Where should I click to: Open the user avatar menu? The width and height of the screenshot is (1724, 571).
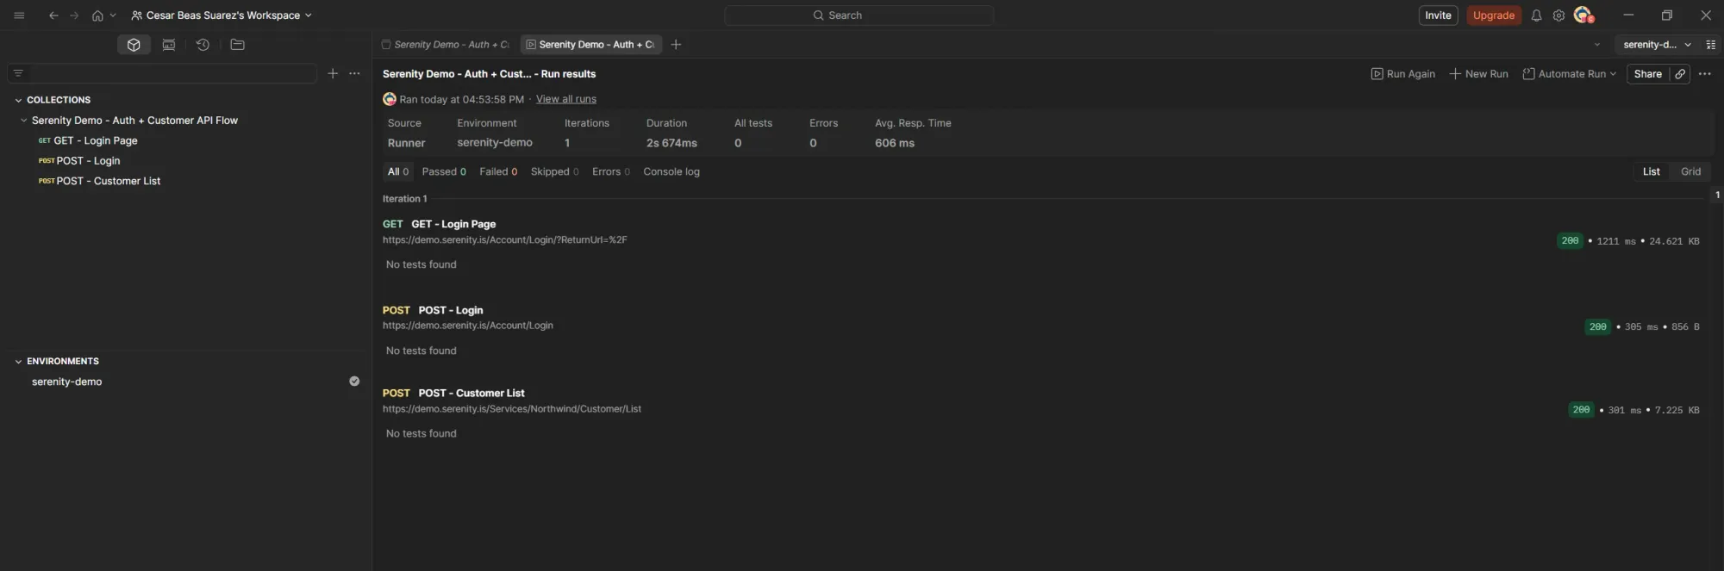(x=1583, y=16)
